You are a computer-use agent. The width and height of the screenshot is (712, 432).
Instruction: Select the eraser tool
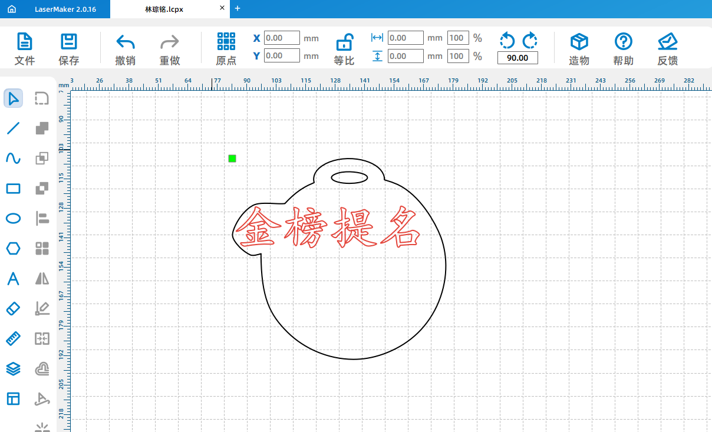click(x=13, y=308)
